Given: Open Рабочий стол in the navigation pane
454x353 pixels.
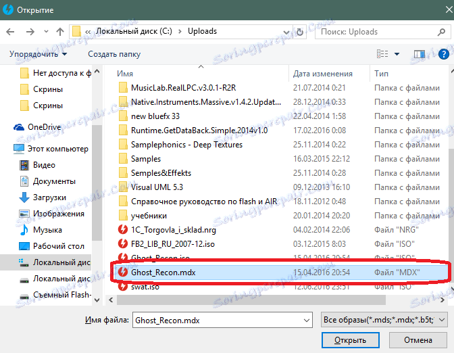Looking at the screenshot, I should pyautogui.click(x=51, y=246).
